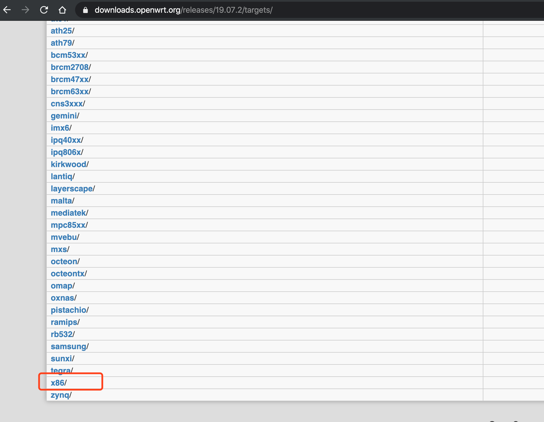Viewport: 544px width, 422px height.
Task: Open the tegra/ directory
Action: (x=61, y=370)
